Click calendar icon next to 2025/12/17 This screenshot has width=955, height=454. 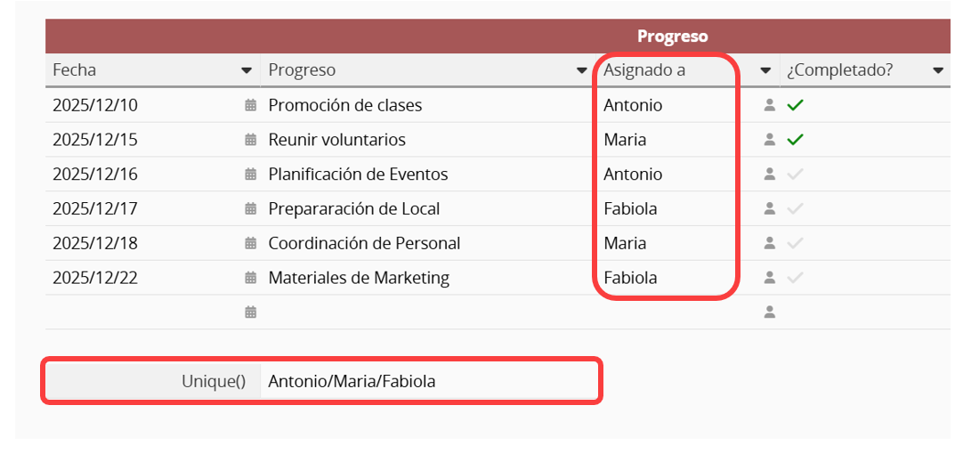[x=251, y=209]
